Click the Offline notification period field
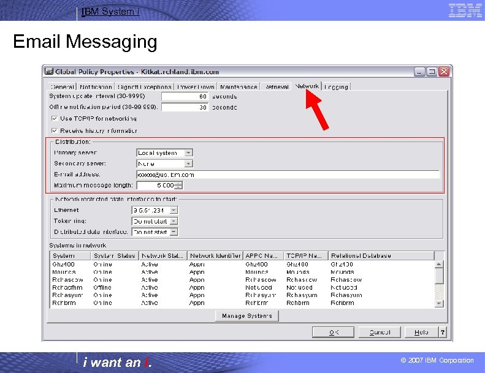Screen dimensions: 485x373 pos(185,107)
